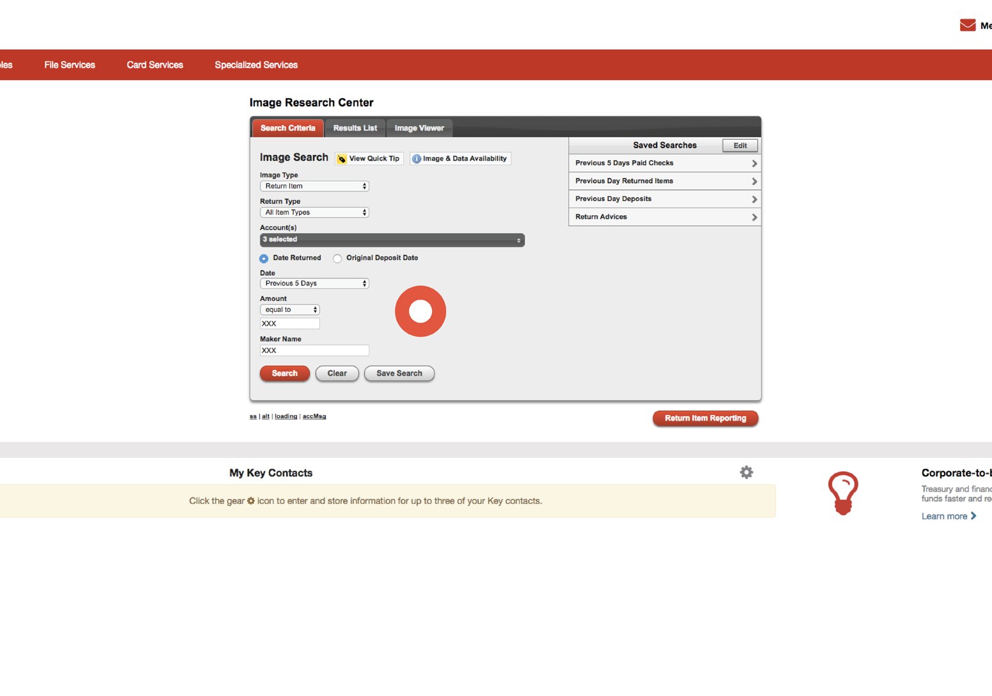Click the Search button

[284, 373]
